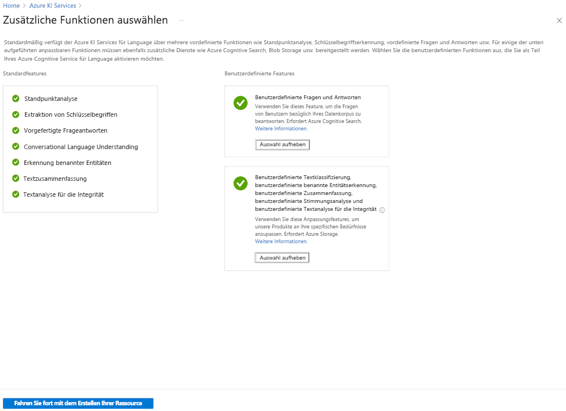Click the check for Textanalyse für die Integrität

coord(15,194)
